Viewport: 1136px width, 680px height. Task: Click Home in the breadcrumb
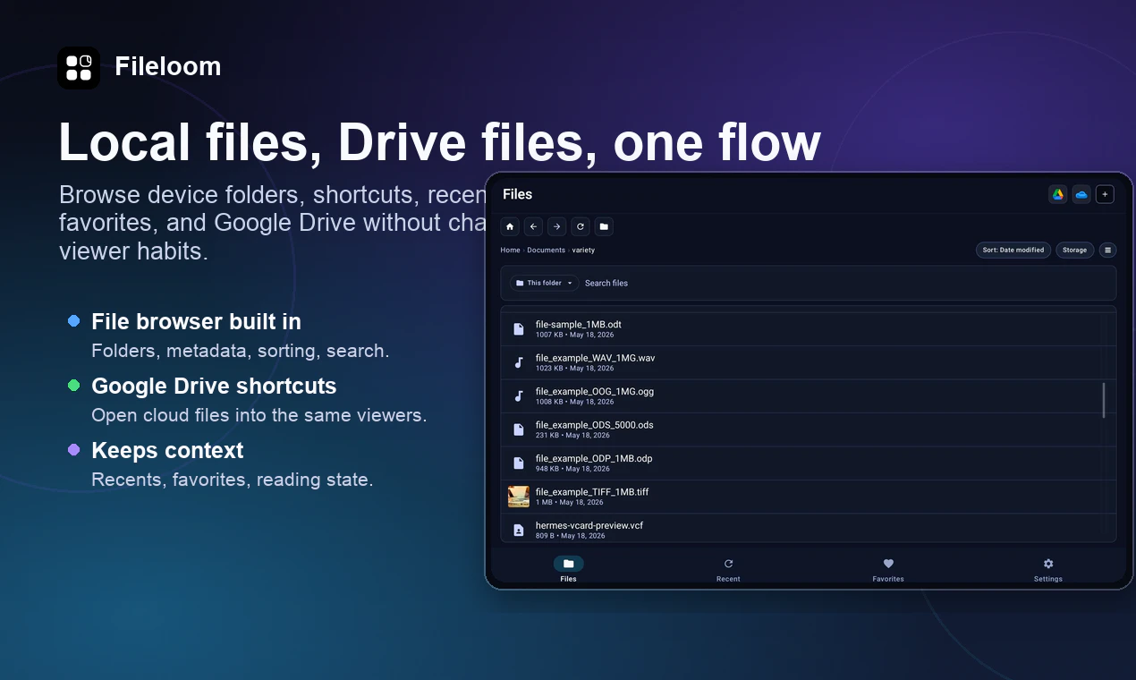click(x=510, y=251)
